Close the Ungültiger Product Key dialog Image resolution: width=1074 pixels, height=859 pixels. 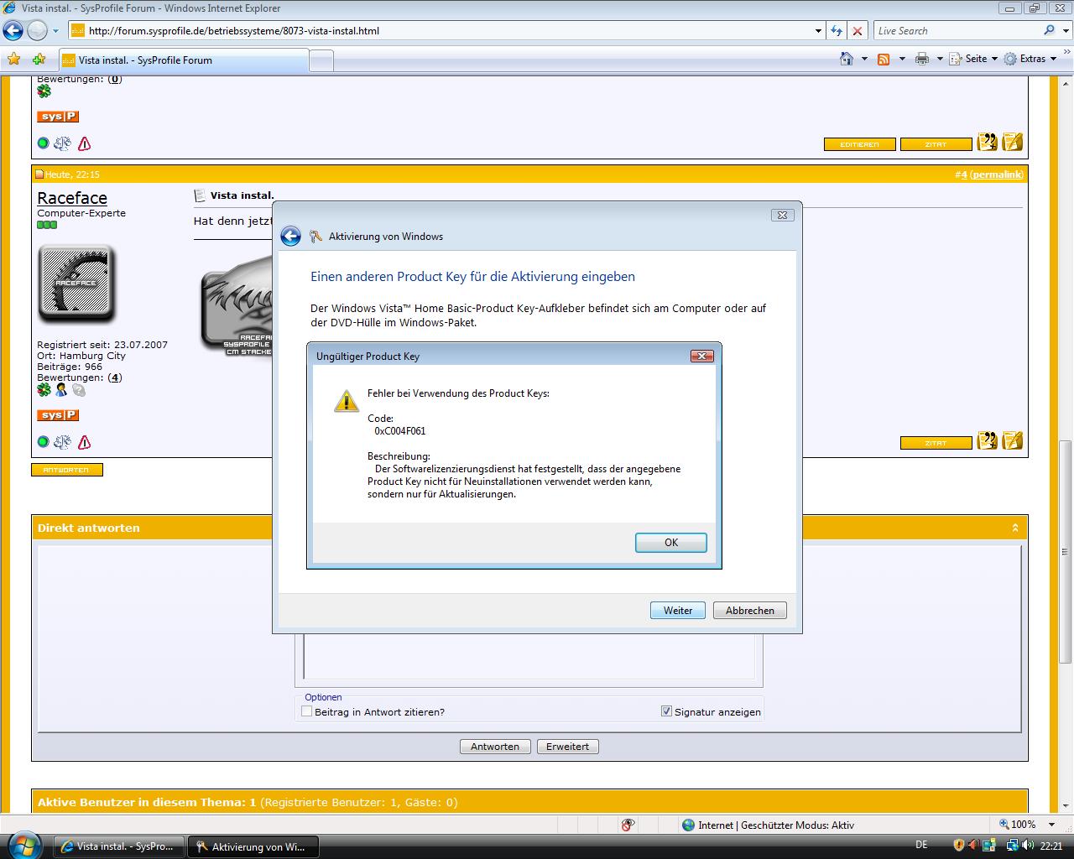coord(701,356)
